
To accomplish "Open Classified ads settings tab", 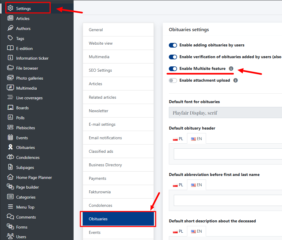I will tap(118, 151).
